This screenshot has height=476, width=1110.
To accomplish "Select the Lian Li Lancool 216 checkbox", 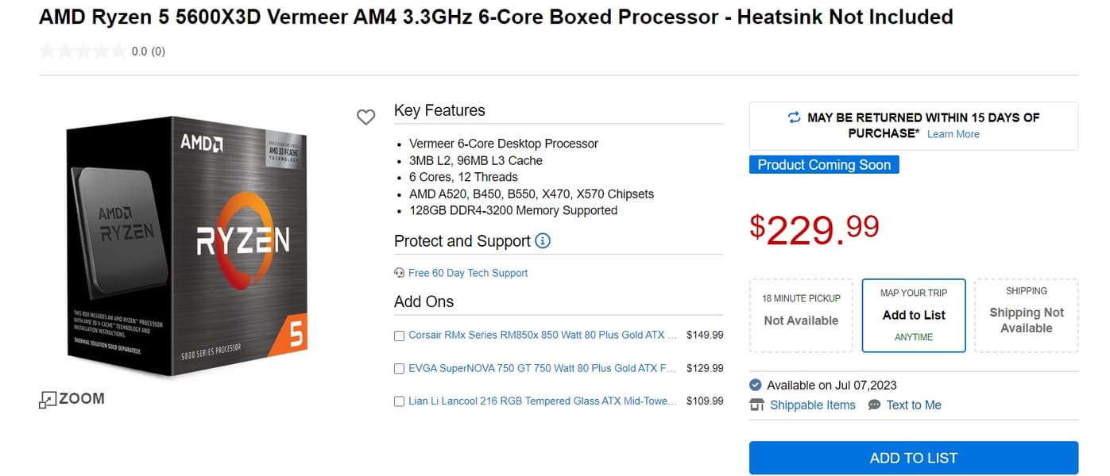I will pyautogui.click(x=400, y=401).
